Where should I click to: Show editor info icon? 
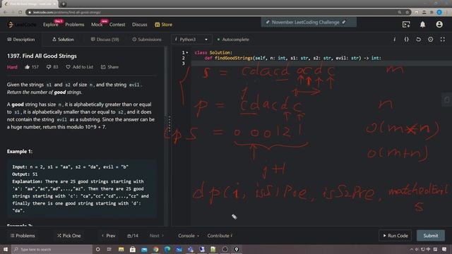click(x=394, y=40)
